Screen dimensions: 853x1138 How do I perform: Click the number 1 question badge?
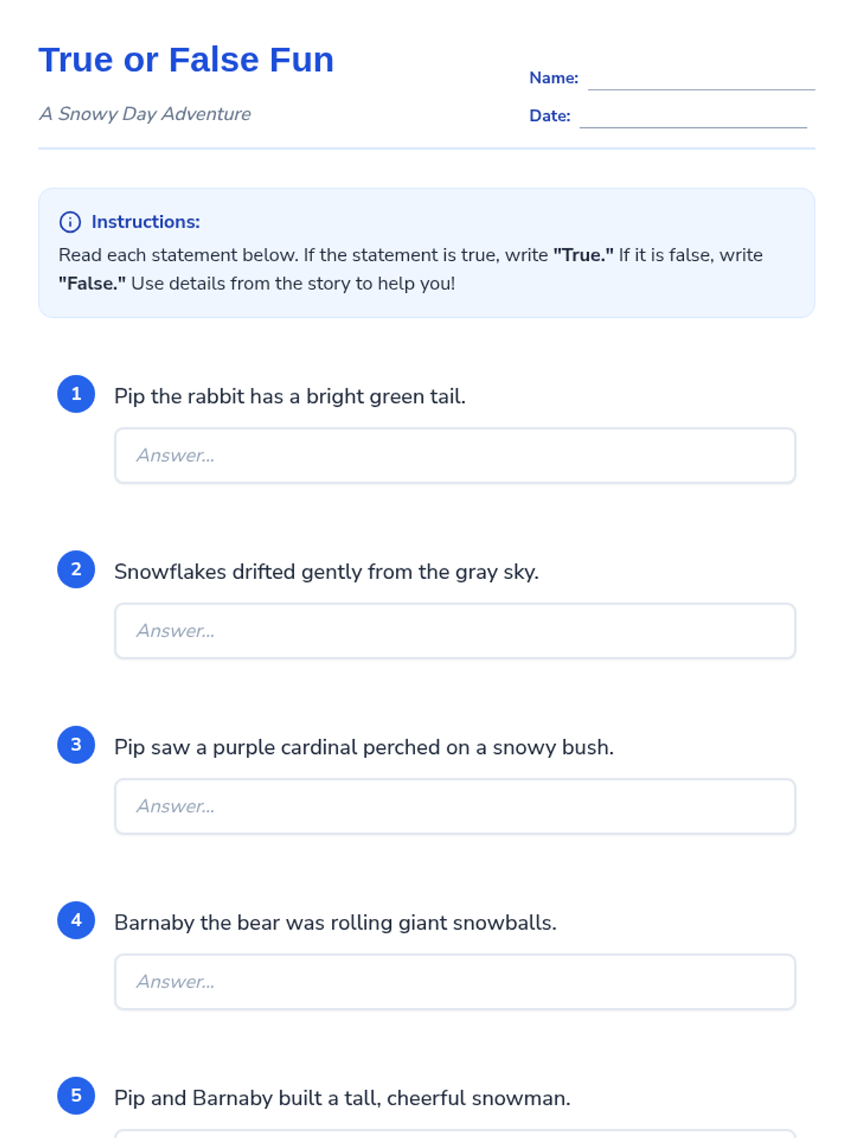pyautogui.click(x=76, y=394)
